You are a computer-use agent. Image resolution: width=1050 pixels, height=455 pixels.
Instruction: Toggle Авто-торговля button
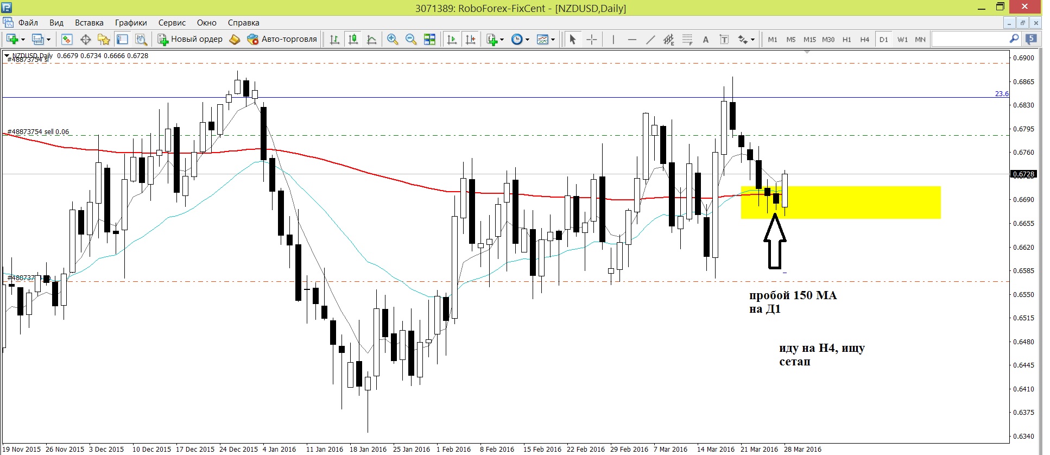coord(282,39)
